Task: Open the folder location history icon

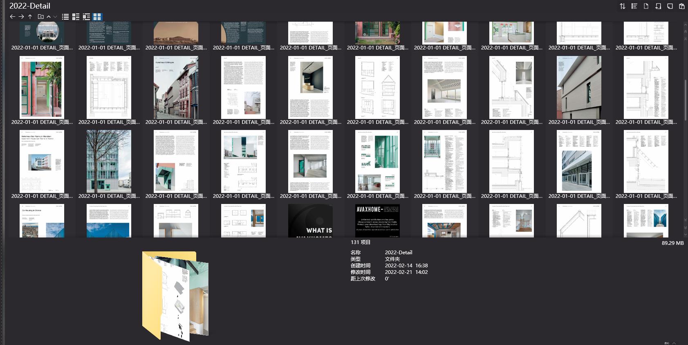Action: tap(40, 17)
